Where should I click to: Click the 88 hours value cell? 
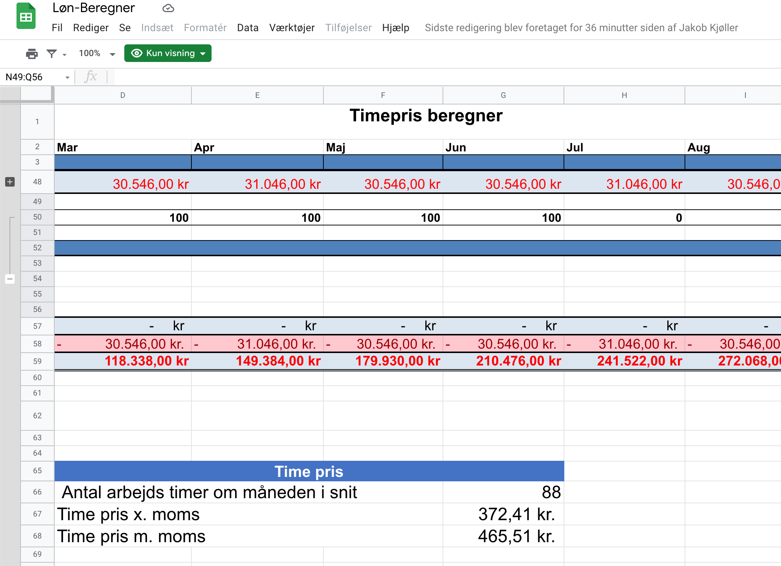pyautogui.click(x=503, y=492)
